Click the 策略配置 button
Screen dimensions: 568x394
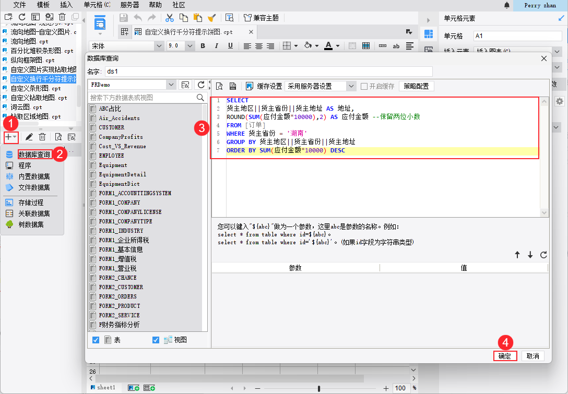click(x=416, y=86)
